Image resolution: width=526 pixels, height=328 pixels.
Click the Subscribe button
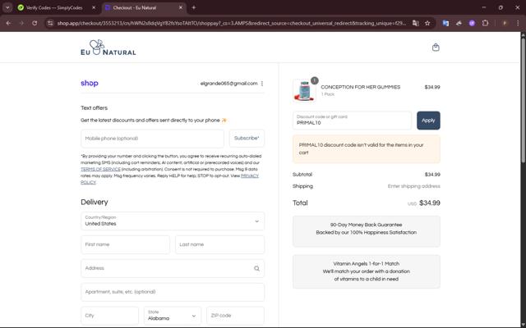click(x=247, y=139)
